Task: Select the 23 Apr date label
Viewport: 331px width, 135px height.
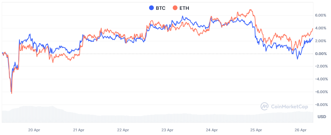Action: pyautogui.click(x=167, y=130)
